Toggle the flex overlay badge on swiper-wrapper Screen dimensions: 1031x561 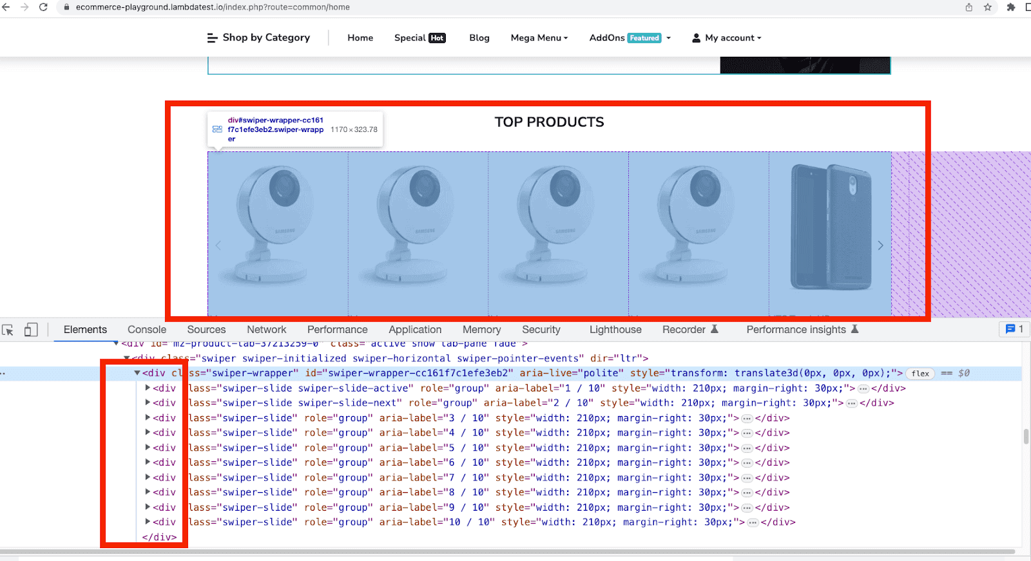coord(920,374)
